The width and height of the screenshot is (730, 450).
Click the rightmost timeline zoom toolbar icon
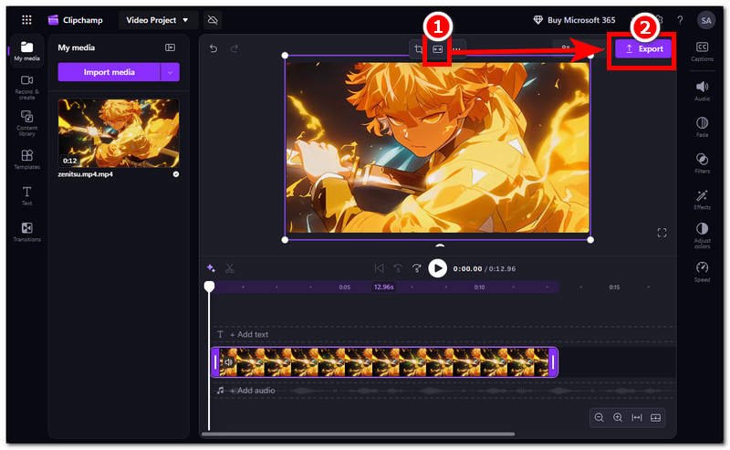655,417
